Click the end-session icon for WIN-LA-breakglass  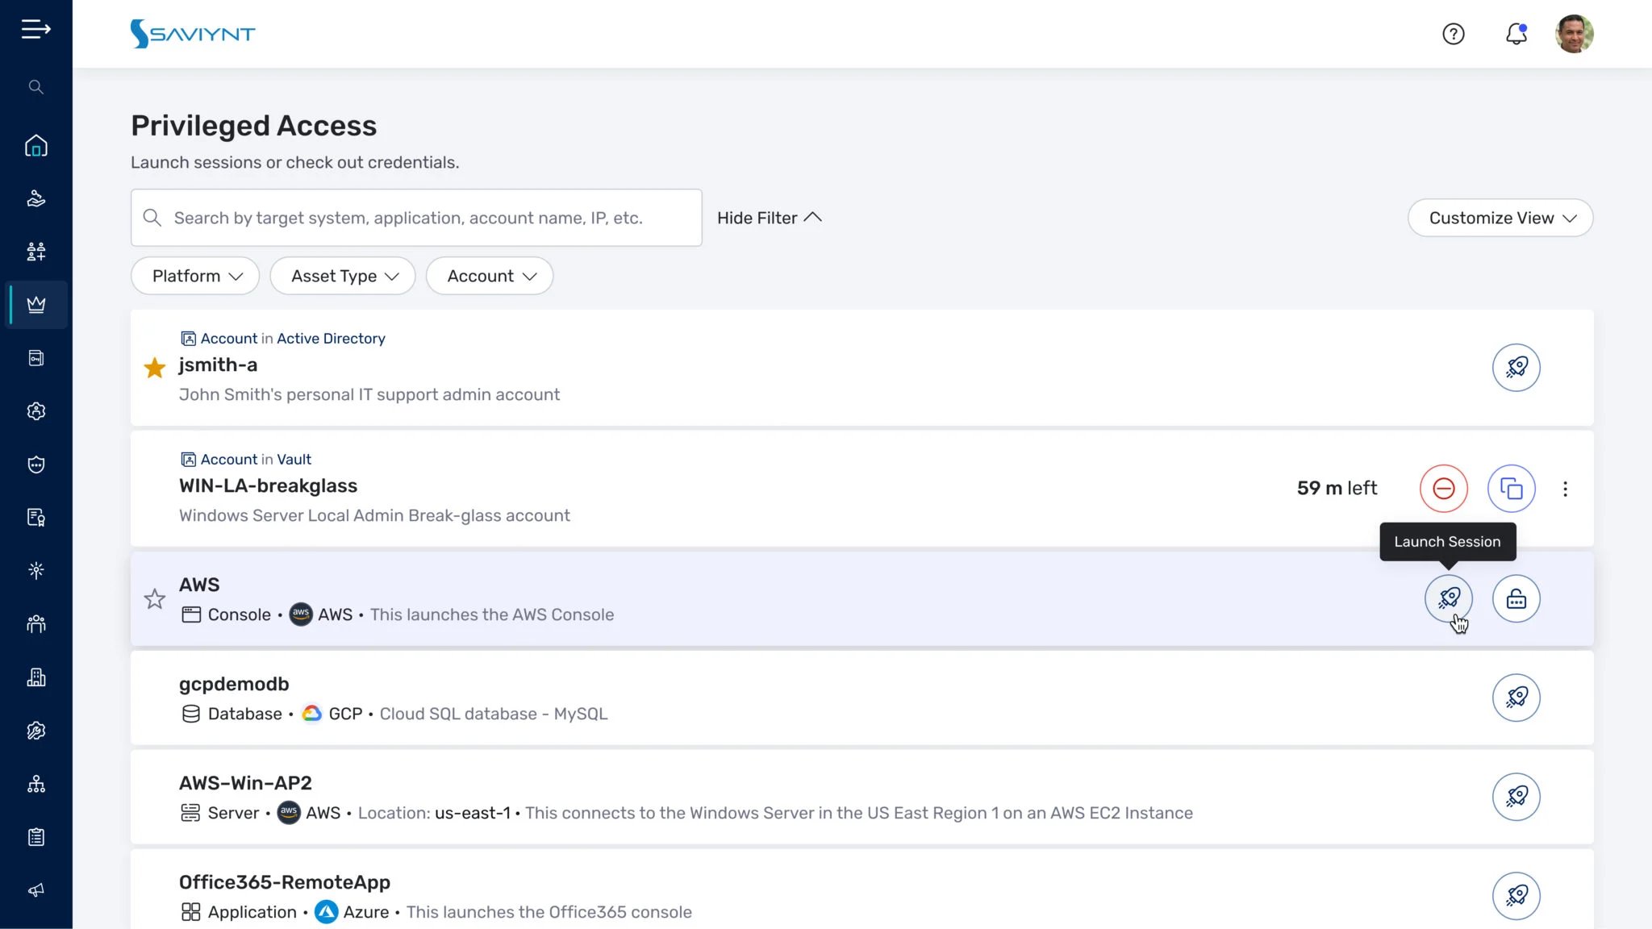[x=1443, y=488]
